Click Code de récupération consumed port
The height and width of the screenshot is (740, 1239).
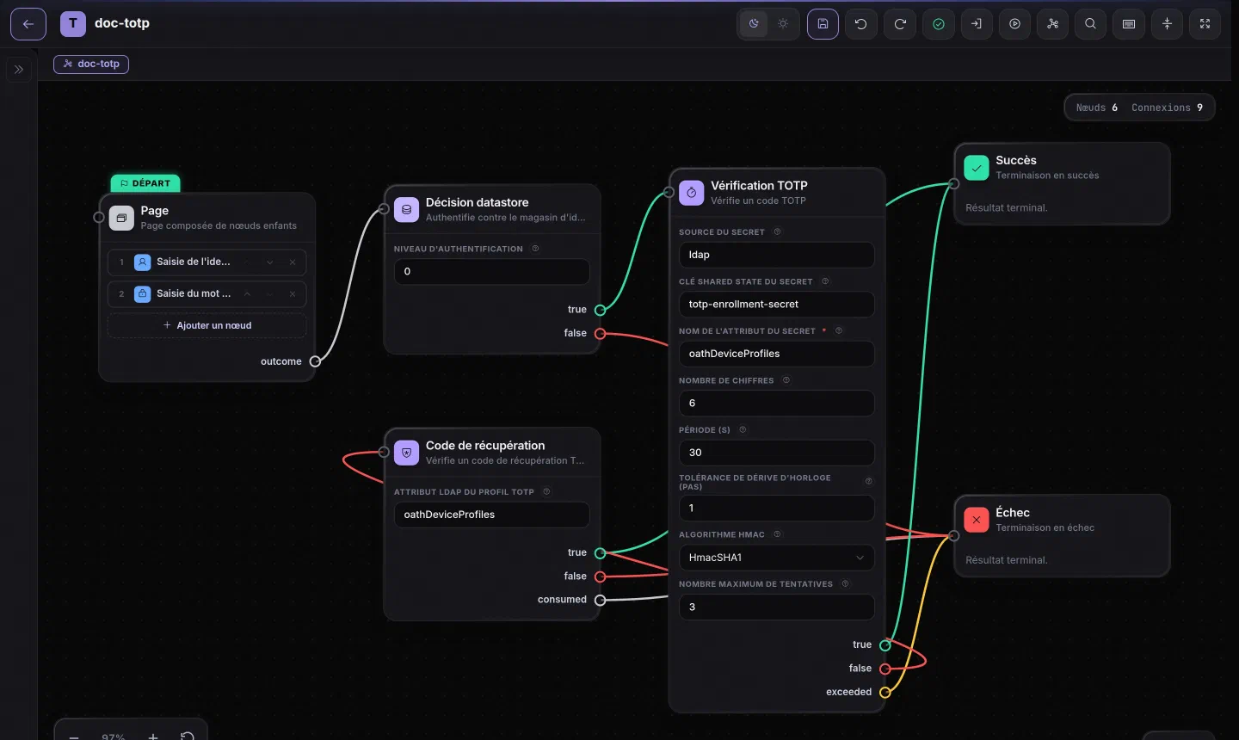601,600
